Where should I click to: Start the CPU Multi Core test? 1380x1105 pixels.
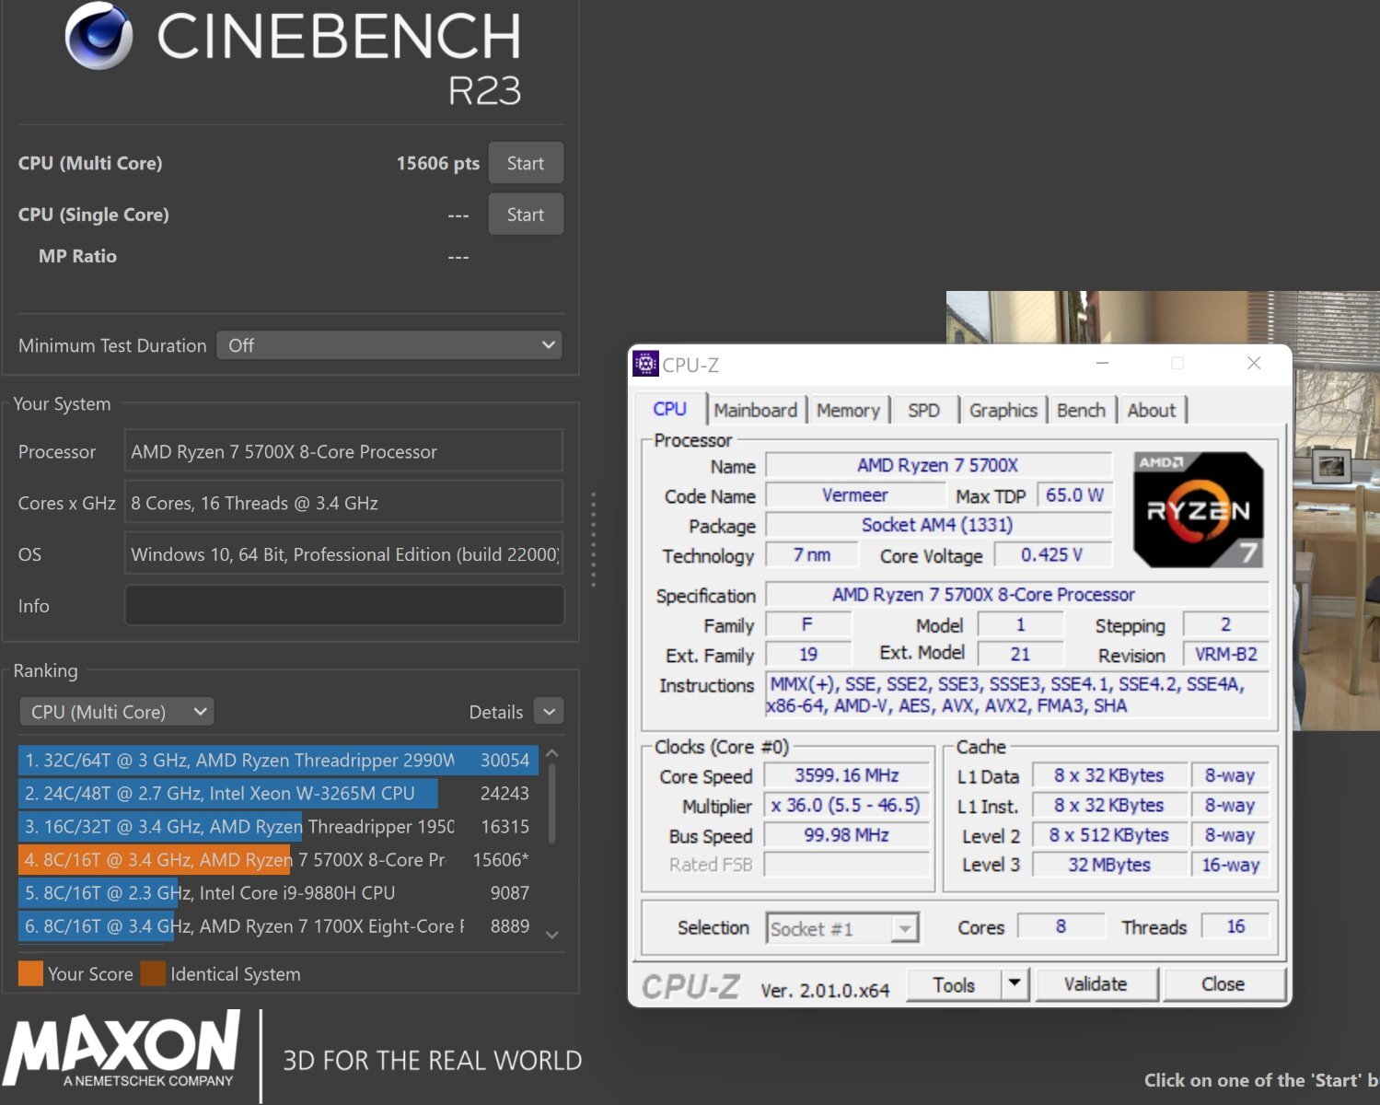point(526,163)
